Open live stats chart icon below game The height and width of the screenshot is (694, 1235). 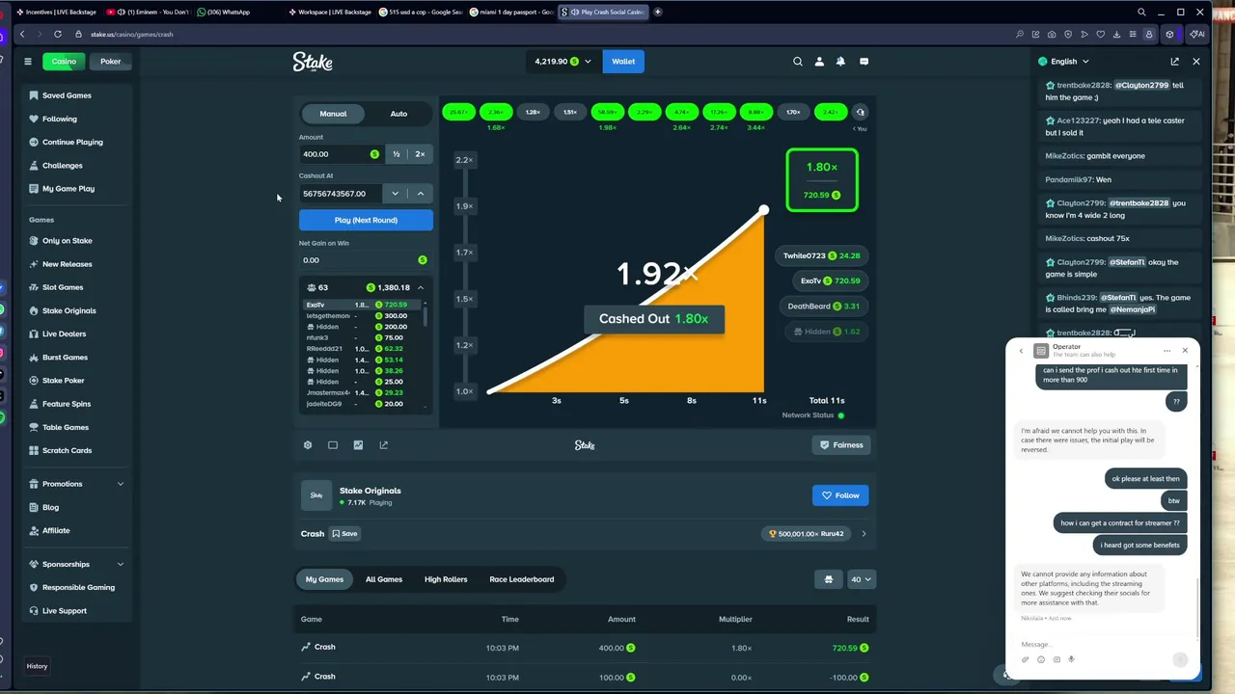[358, 445]
